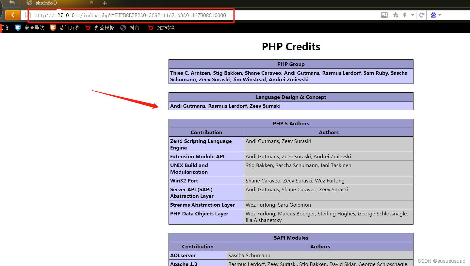Click inside the URL address bar
Viewport: 470px width, 266px height.
[131, 15]
